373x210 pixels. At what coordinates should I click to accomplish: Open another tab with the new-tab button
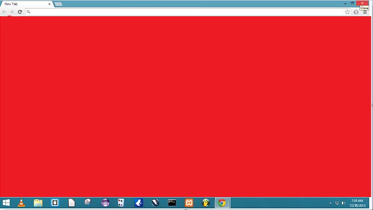click(58, 4)
